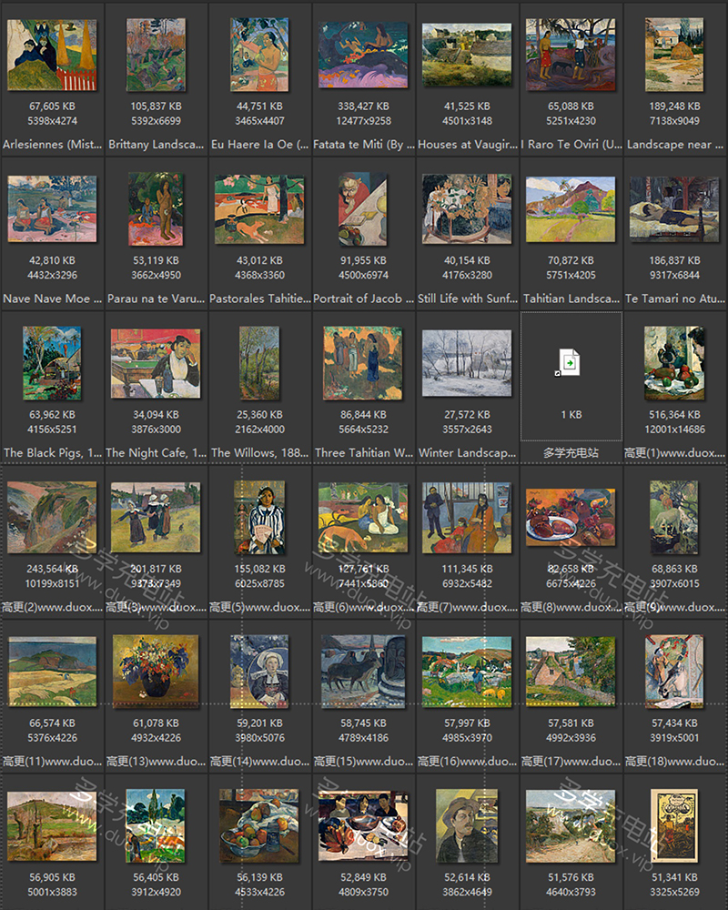Select The Willows thumbnail
This screenshot has width=728, height=910.
coord(259,362)
